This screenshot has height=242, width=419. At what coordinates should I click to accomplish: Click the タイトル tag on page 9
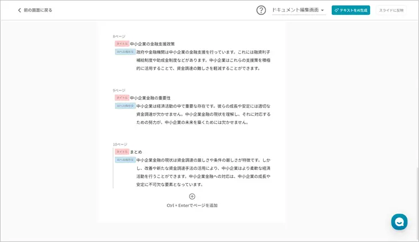point(122,98)
